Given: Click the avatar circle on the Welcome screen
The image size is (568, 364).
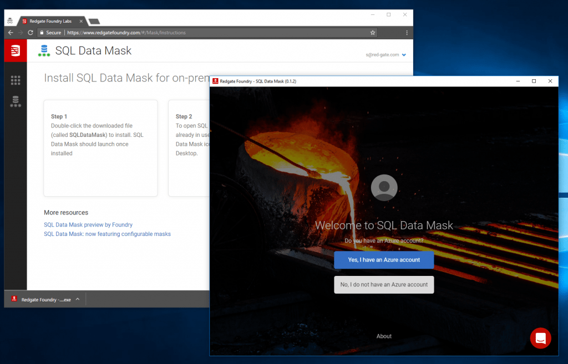Looking at the screenshot, I should tap(384, 187).
